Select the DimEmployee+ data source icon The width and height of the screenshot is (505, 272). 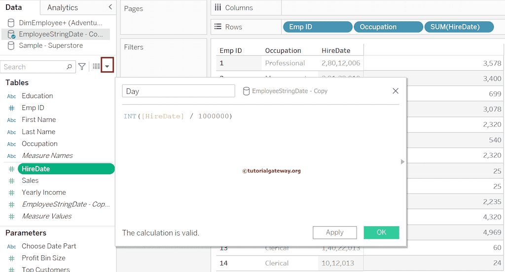[x=11, y=23]
